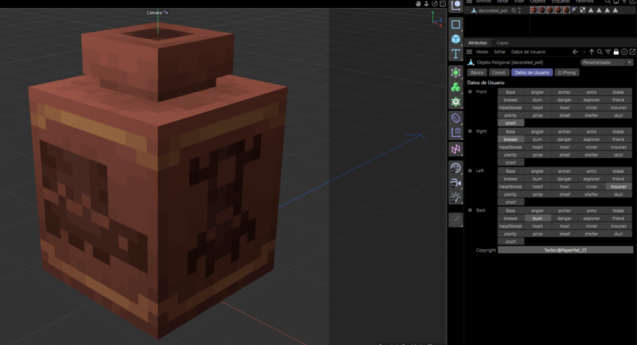Open the purple deformer tool icon

pos(455,118)
